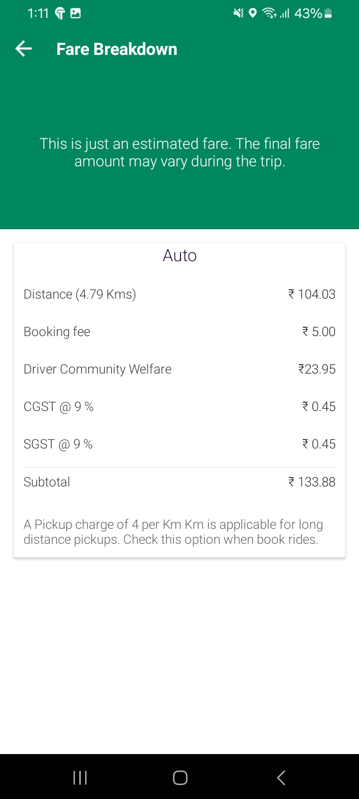This screenshot has height=799, width=359.
Task: Tap the Booking fee label
Action: coord(57,332)
